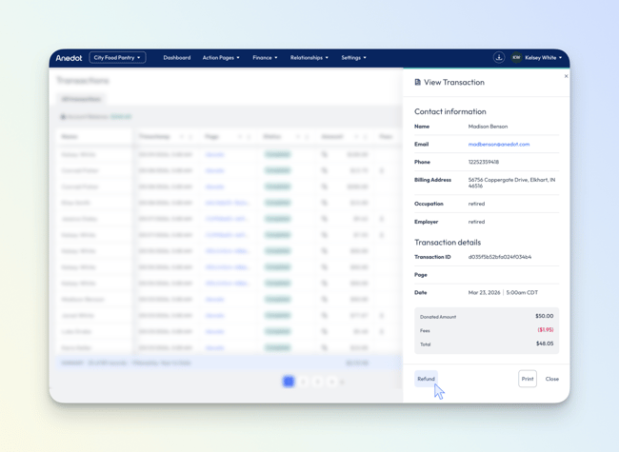Click the Close button in the panel footer
Viewport: 619px width, 452px height.
click(x=551, y=379)
